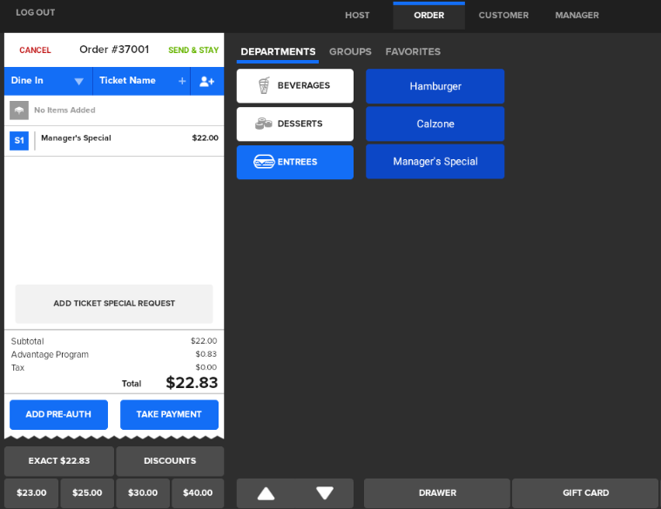Expand the Dine In order type dropdown
This screenshot has height=509, width=661.
[x=78, y=81]
